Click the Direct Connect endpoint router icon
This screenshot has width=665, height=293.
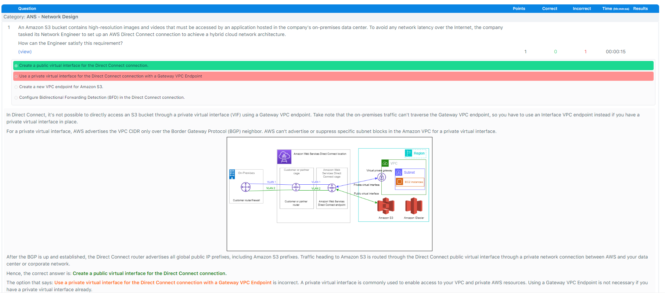332,188
